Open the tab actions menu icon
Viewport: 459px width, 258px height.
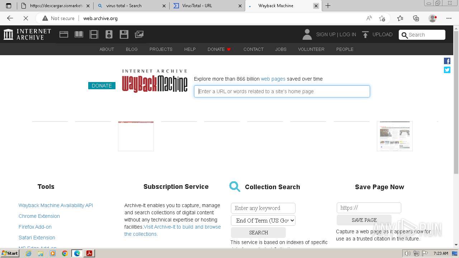pyautogui.click(x=9, y=6)
